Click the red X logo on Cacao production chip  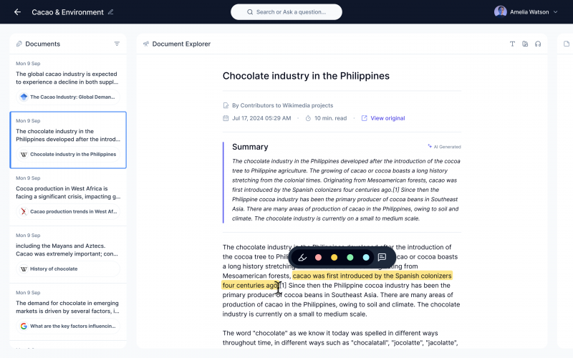24,211
